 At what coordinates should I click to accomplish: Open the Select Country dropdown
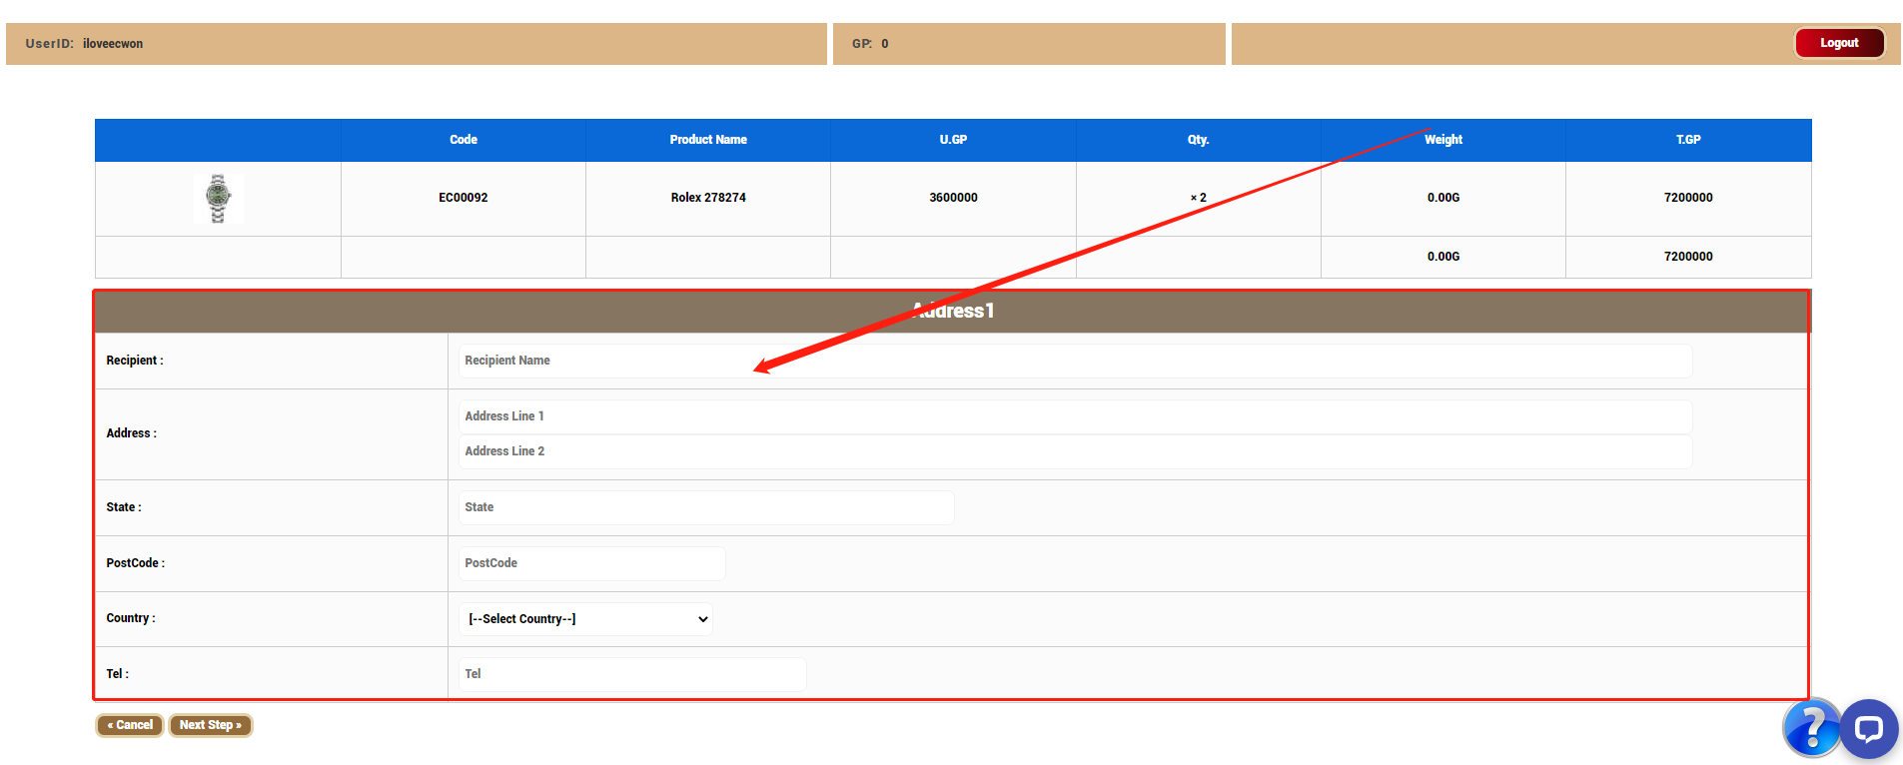(585, 619)
